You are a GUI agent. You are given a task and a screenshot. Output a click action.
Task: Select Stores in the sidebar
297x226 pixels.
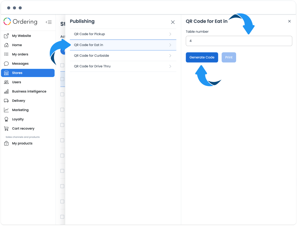28,73
